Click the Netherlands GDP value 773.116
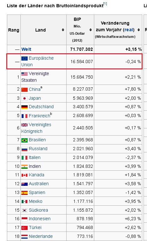 pyautogui.click(x=85, y=236)
